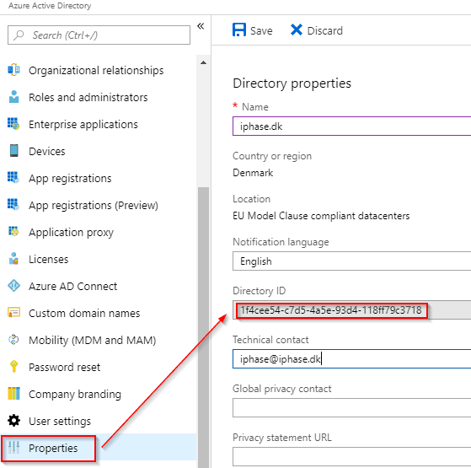Select the Directory ID value field
Screen dimensions: 471x468
click(x=351, y=310)
